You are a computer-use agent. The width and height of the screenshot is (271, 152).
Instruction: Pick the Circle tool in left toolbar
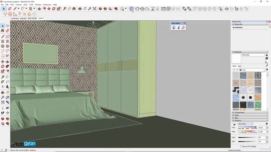coord(3,46)
